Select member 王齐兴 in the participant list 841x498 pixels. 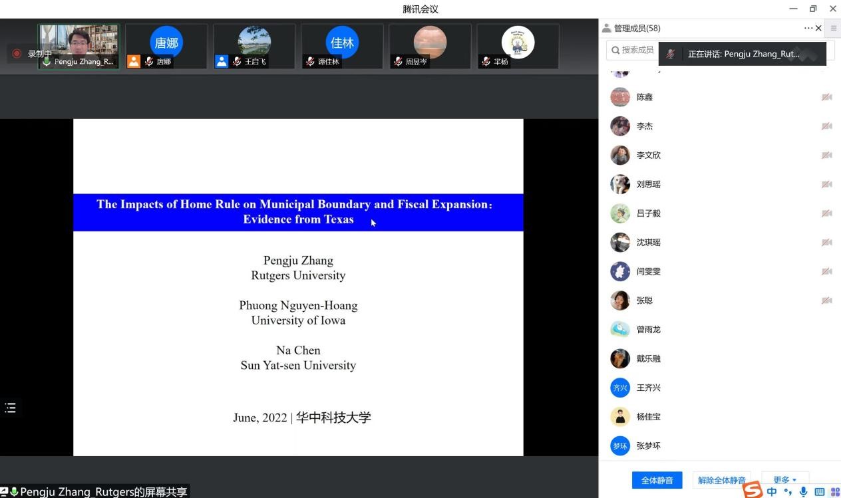(648, 388)
